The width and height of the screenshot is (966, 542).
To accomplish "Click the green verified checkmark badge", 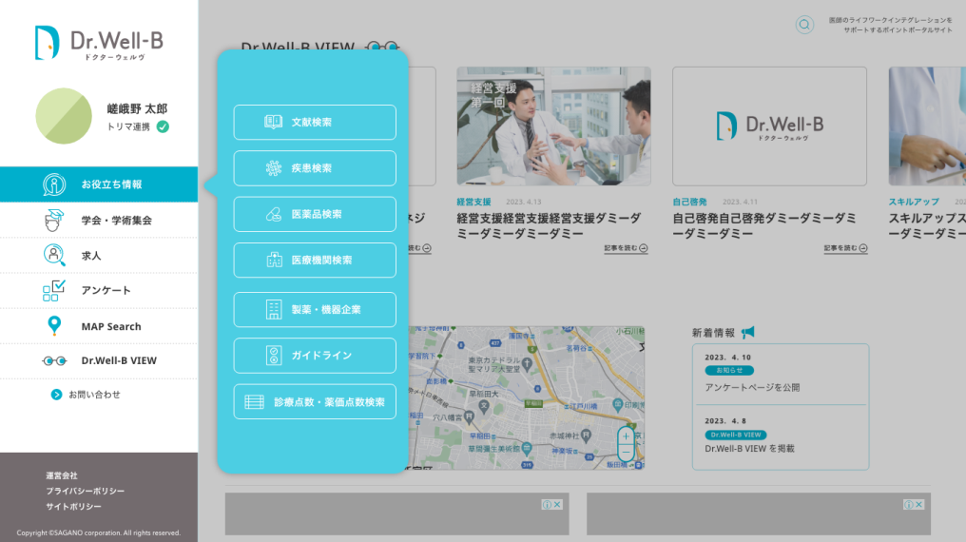I will 163,126.
